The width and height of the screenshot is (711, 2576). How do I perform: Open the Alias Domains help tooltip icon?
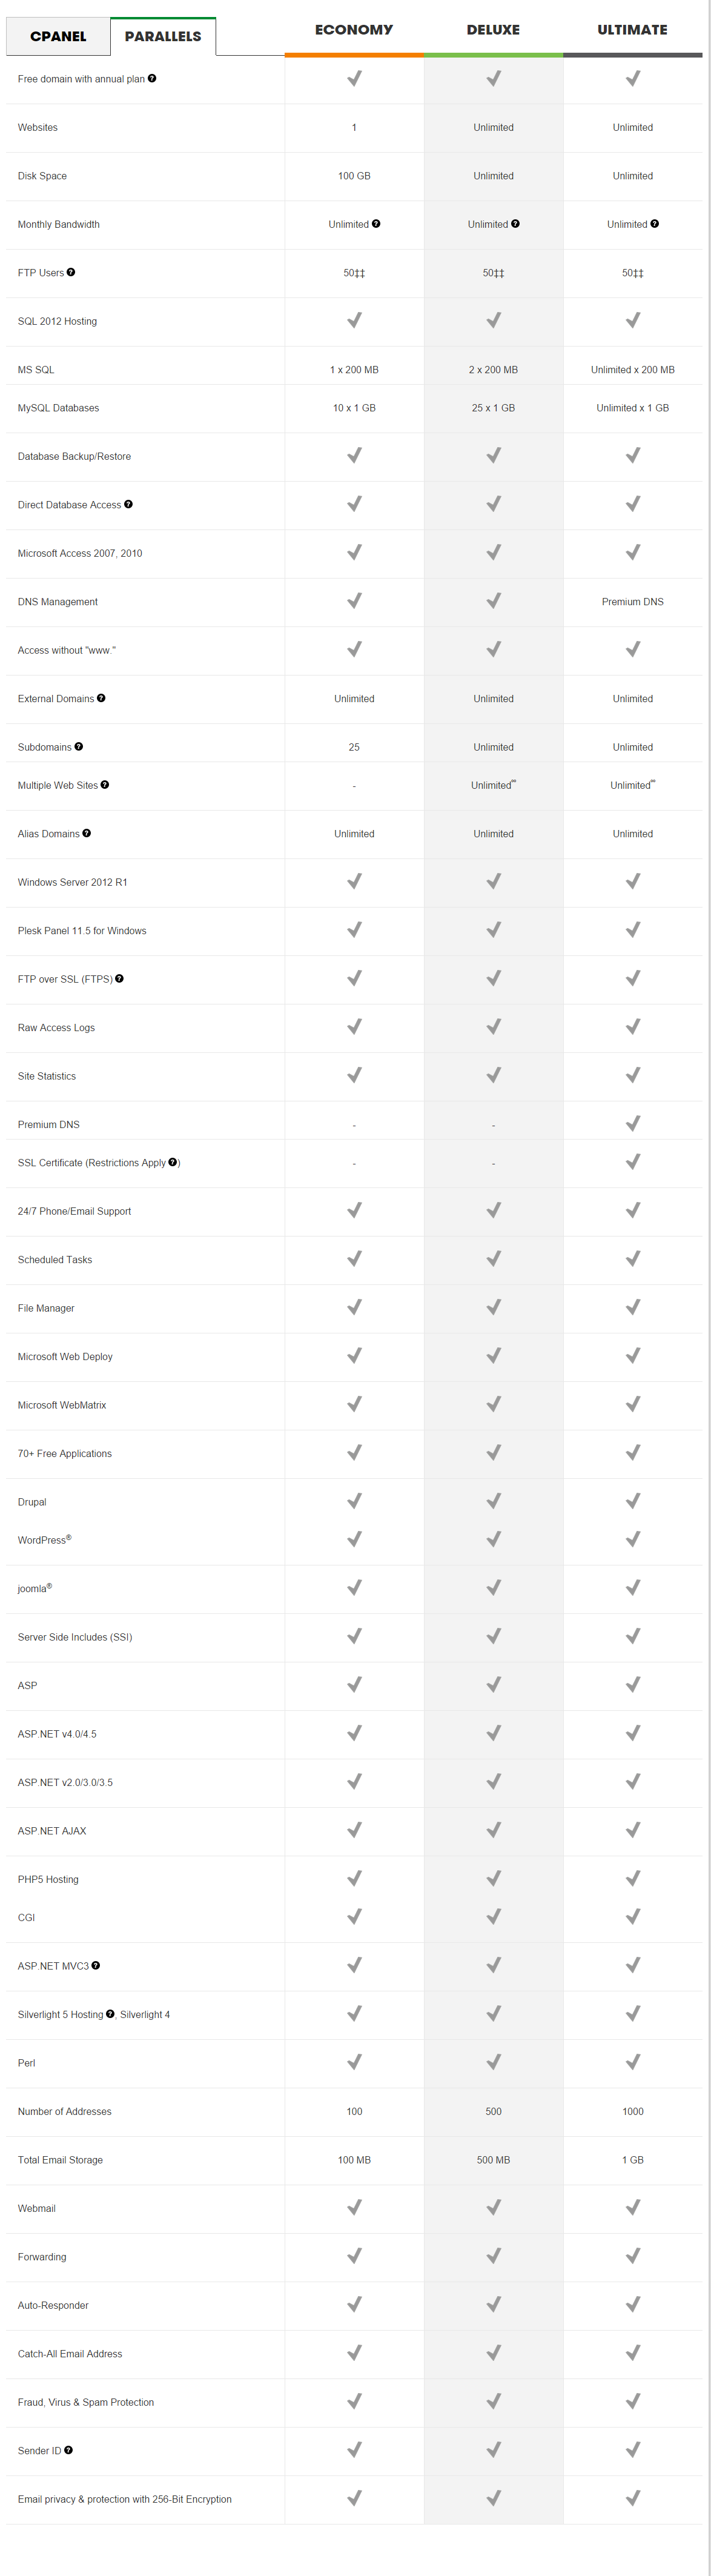coord(87,833)
